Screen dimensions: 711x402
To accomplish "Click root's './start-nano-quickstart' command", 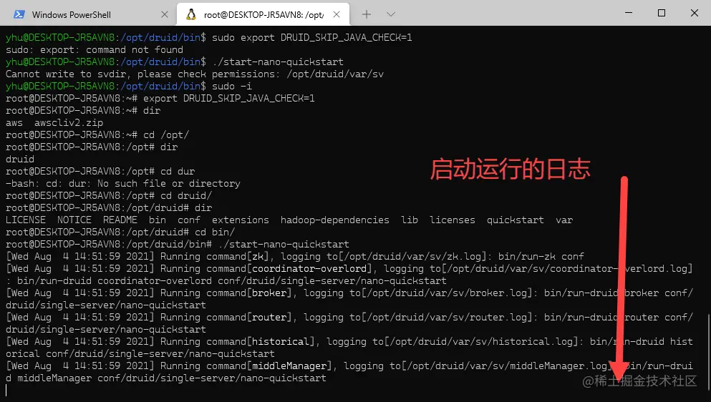I will click(284, 245).
